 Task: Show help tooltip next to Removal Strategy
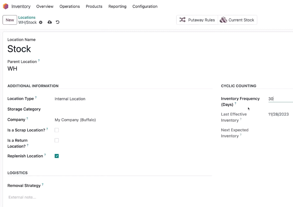click(43, 184)
